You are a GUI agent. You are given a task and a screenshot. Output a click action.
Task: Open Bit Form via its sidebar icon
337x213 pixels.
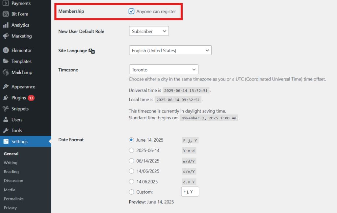click(6, 14)
